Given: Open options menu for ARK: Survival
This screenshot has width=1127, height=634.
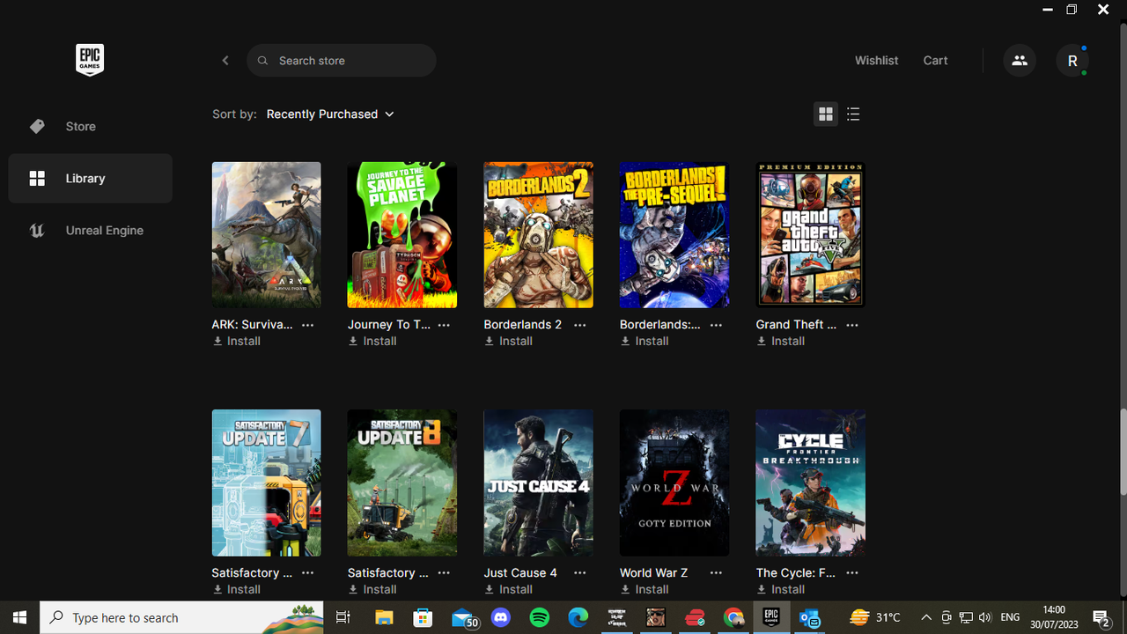Looking at the screenshot, I should 307,325.
